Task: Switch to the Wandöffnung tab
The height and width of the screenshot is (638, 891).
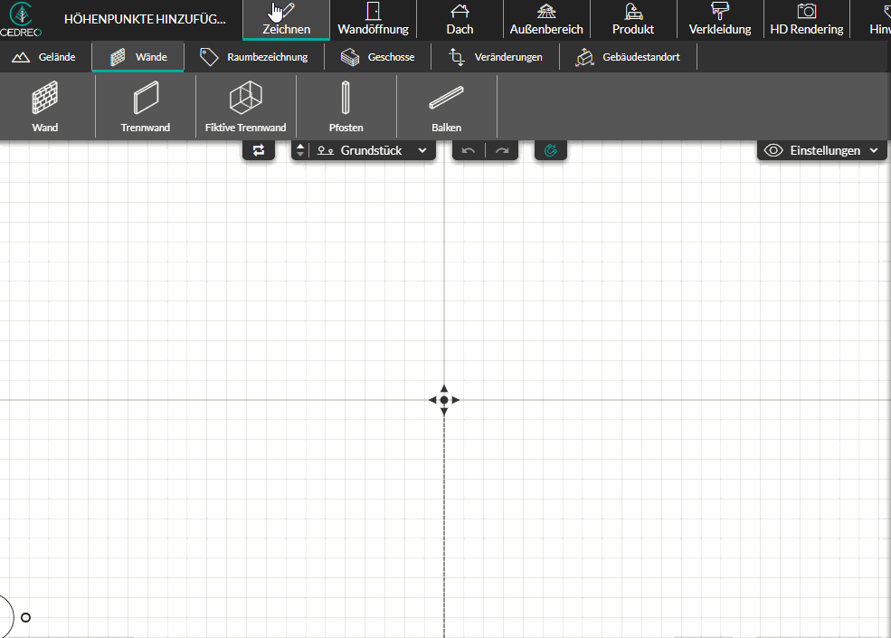Action: pyautogui.click(x=373, y=20)
